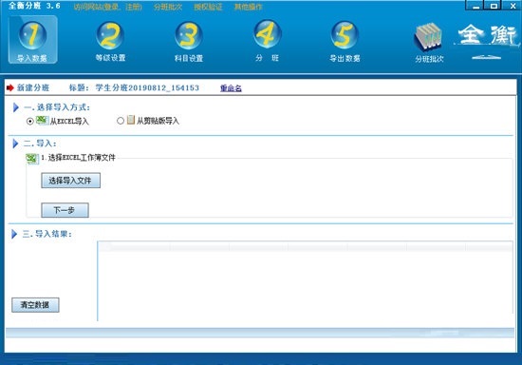This screenshot has width=522, height=365.
Task: Click the 选择导入文件 button
Action: point(70,181)
